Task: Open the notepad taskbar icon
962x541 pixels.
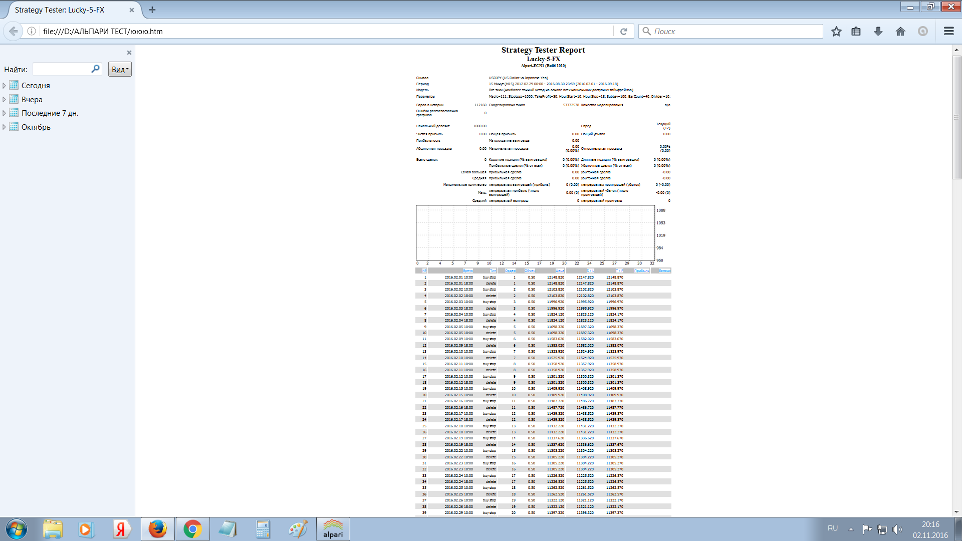Action: click(x=227, y=529)
